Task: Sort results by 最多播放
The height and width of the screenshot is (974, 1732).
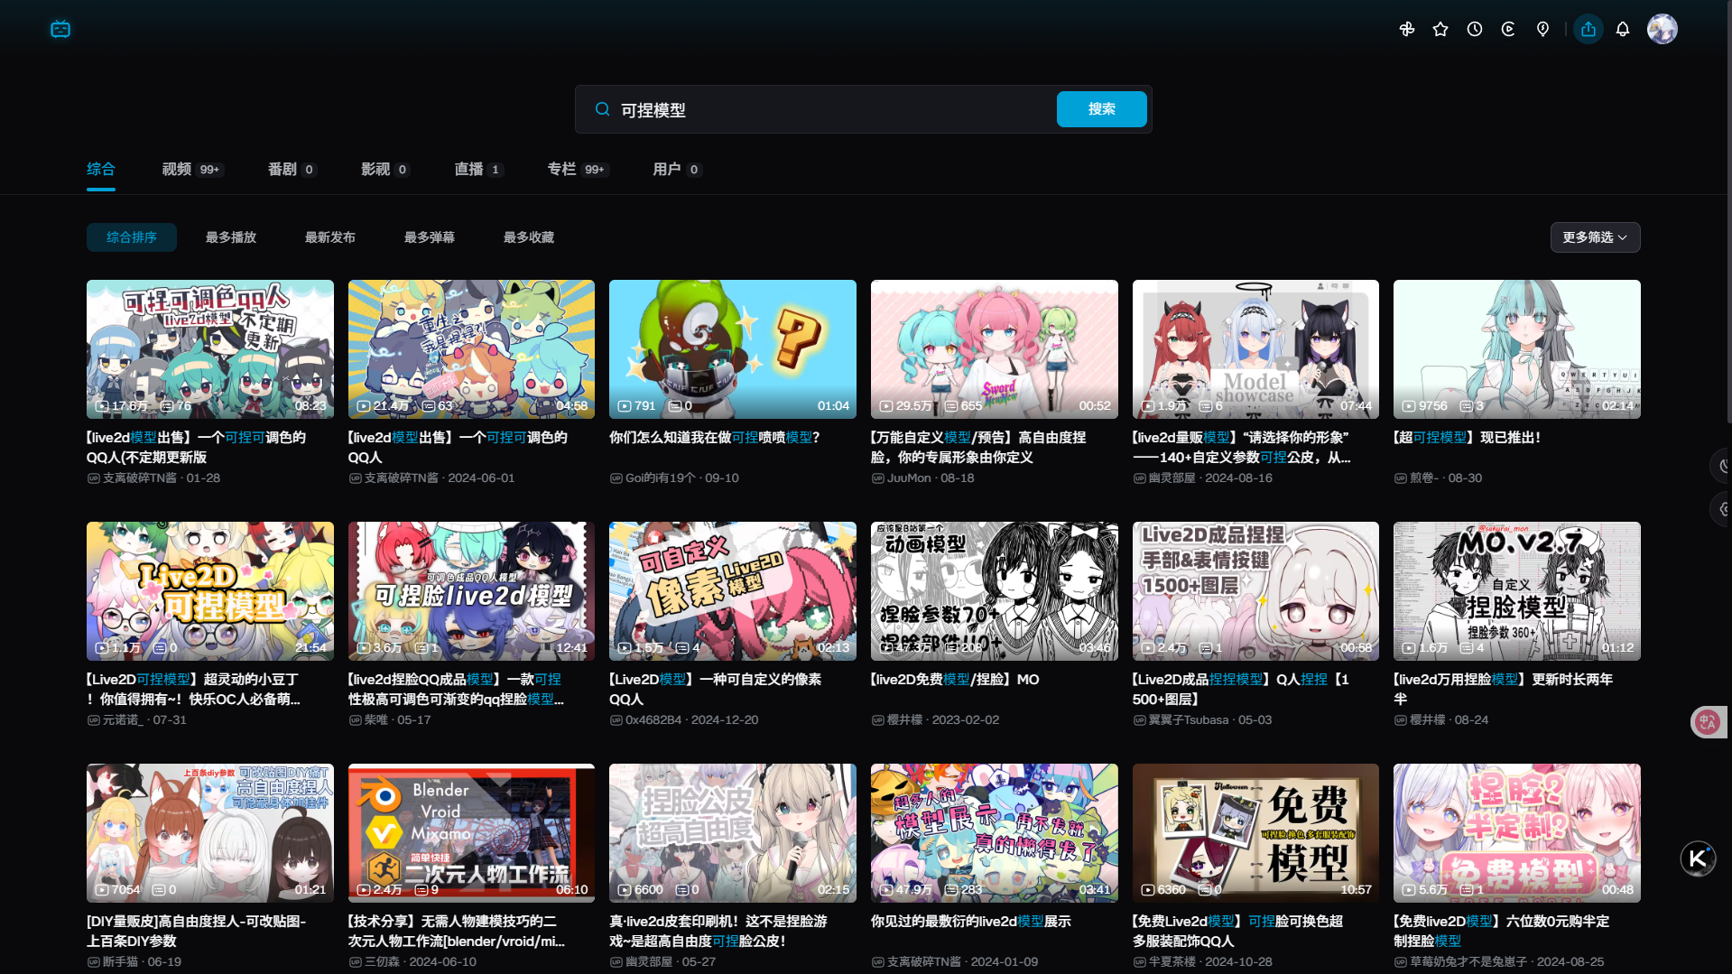Action: (231, 237)
